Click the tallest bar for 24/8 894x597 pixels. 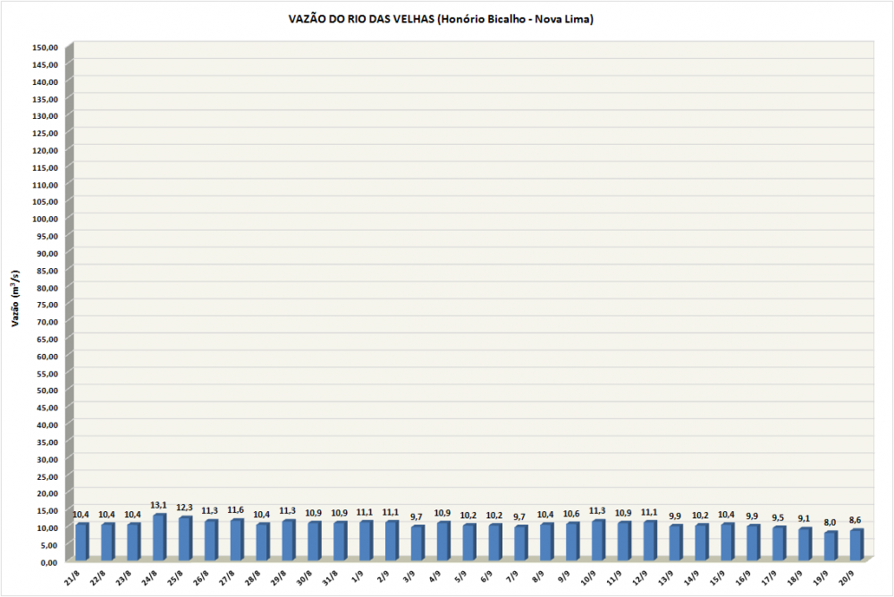click(x=159, y=537)
